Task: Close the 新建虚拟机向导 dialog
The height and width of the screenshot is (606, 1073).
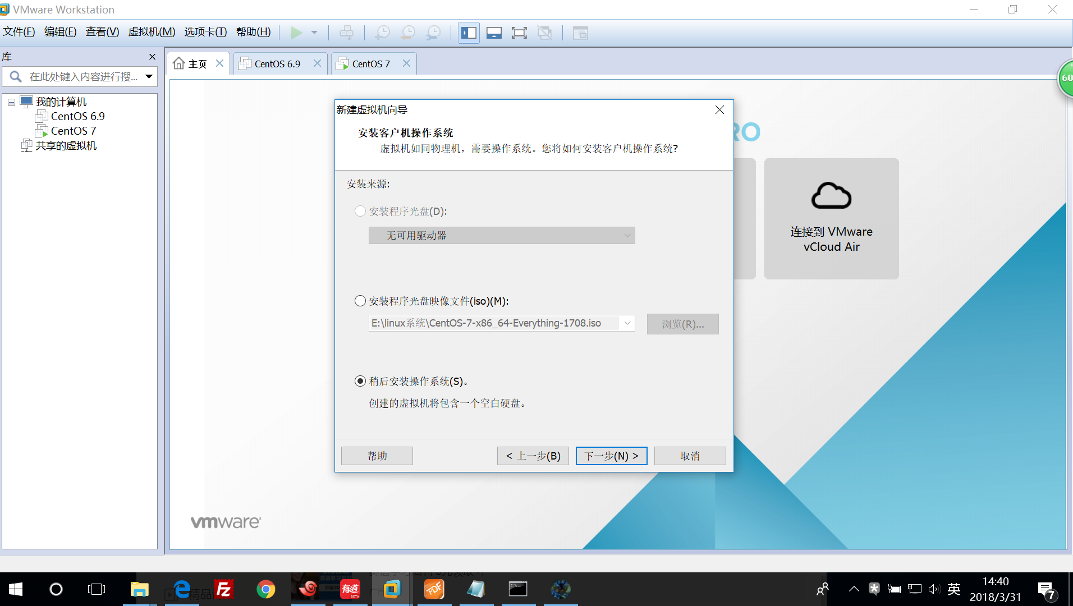Action: 719,109
